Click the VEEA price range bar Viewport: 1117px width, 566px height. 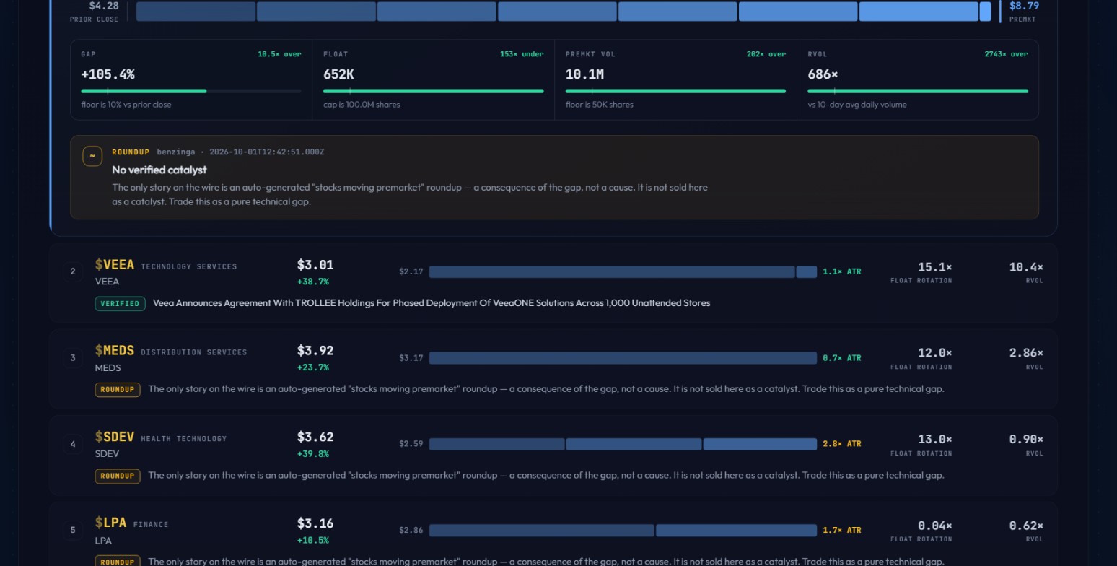click(x=623, y=271)
